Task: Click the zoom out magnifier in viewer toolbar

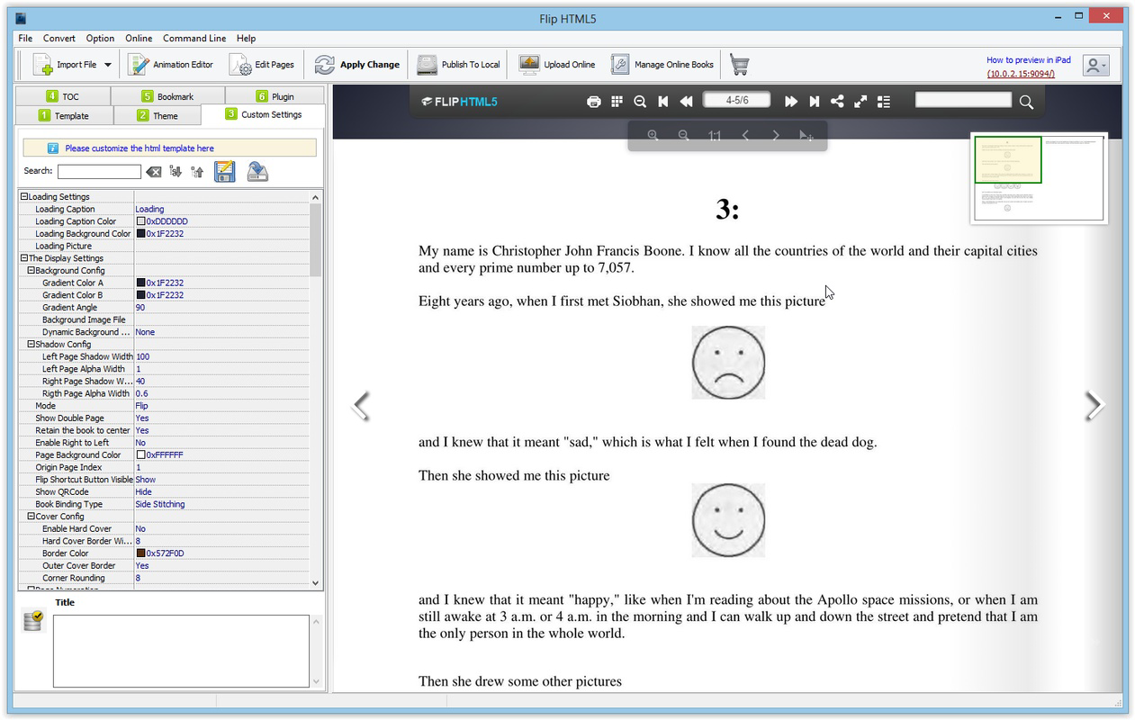Action: pyautogui.click(x=640, y=102)
